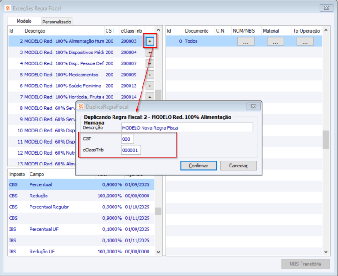Click the U.N. column header
Viewport: 338px width, 276px height.
pos(223,31)
